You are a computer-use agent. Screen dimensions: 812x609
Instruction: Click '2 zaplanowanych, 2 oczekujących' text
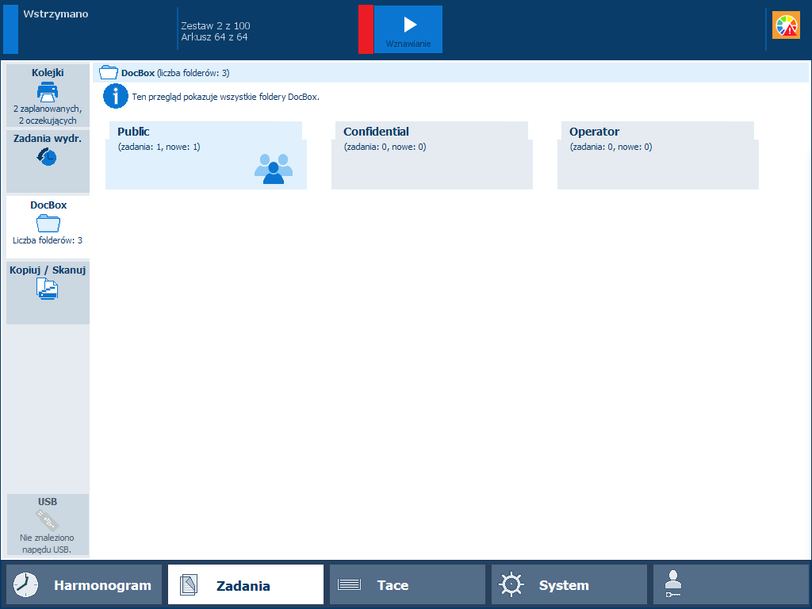click(48, 114)
